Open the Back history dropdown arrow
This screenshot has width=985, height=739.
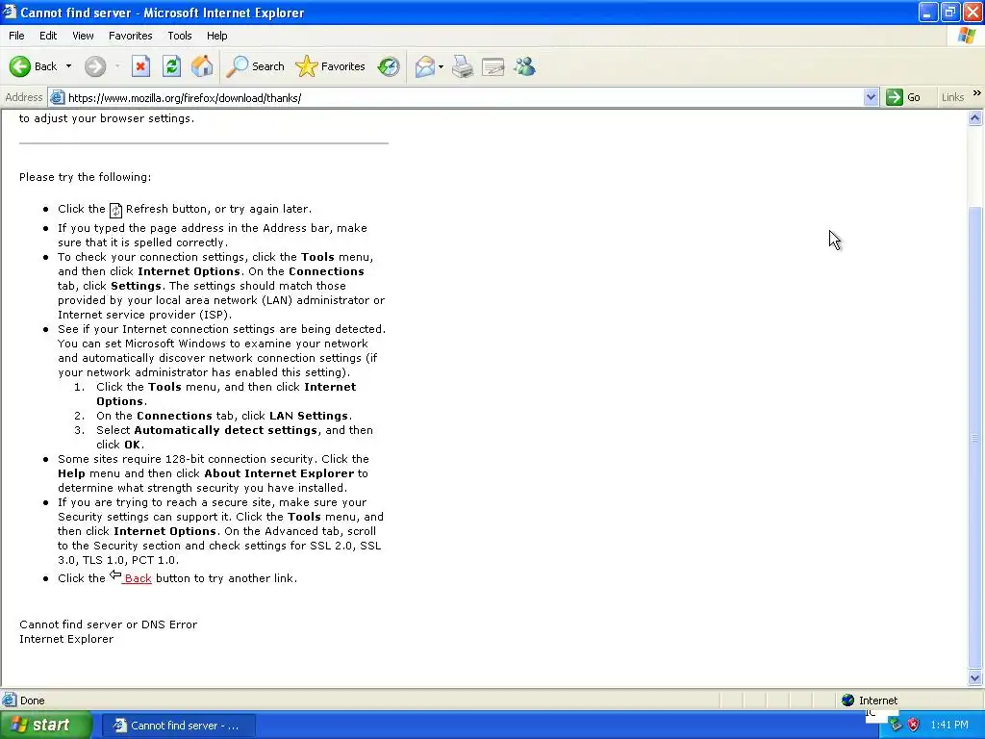click(x=68, y=66)
